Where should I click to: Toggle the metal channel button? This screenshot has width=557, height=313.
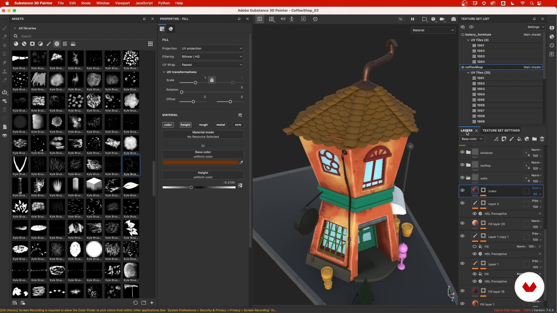pyautogui.click(x=221, y=125)
